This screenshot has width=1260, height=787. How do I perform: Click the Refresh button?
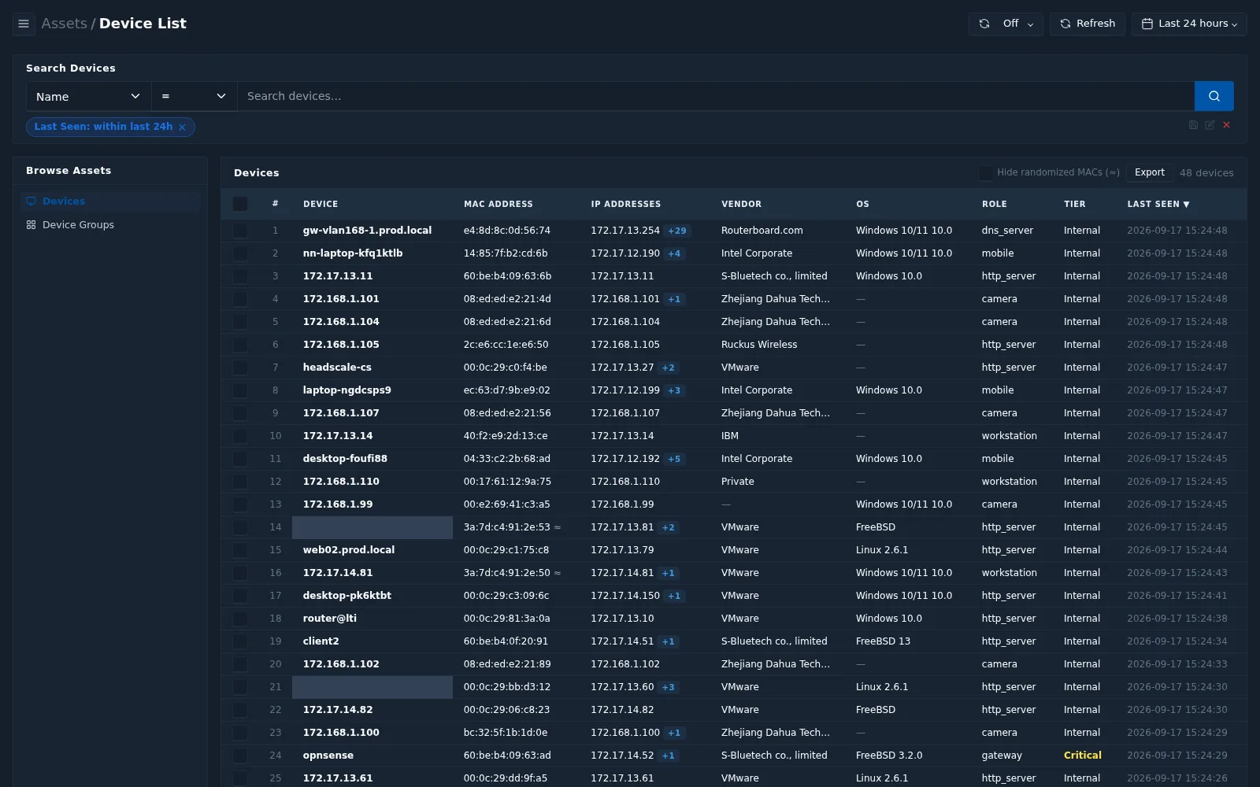point(1088,24)
